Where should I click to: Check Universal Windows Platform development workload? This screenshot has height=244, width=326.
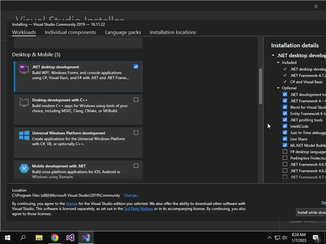[x=136, y=132]
